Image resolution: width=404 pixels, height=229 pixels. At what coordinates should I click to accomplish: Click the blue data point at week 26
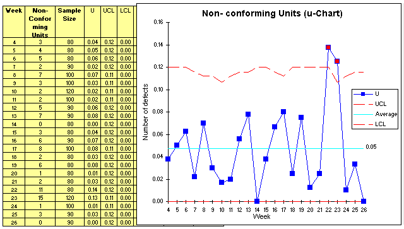click(x=364, y=201)
